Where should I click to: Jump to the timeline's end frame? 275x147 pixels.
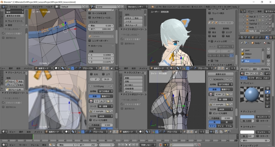tap(137, 145)
